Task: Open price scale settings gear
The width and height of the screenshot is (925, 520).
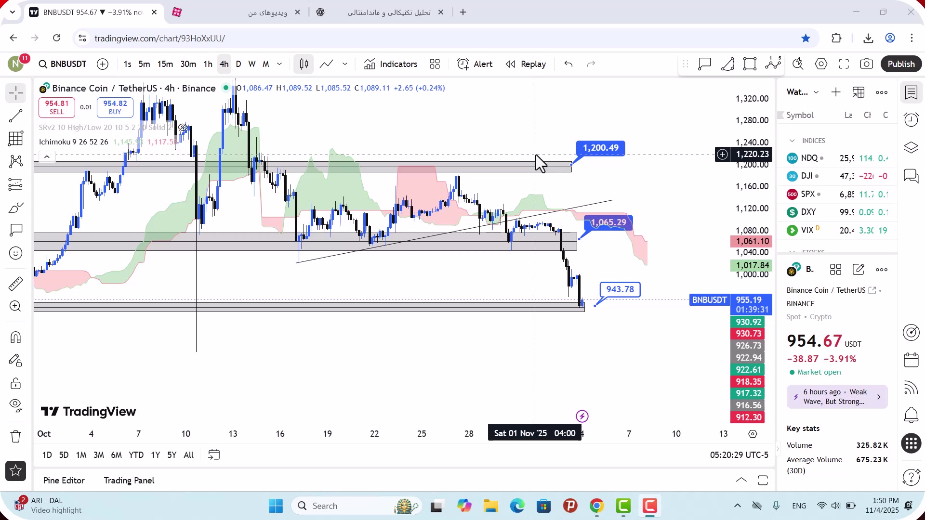Action: [753, 434]
